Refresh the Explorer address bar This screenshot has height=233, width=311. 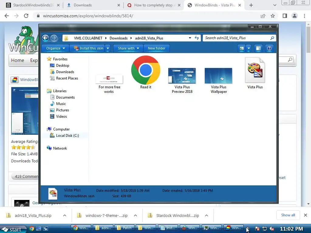197,38
